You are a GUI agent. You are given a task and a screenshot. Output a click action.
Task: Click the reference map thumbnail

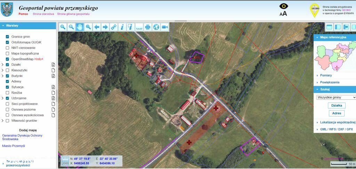coord(335,56)
